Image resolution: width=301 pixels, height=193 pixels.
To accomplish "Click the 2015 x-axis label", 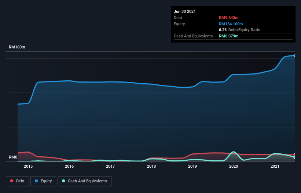I will tap(28, 166).
